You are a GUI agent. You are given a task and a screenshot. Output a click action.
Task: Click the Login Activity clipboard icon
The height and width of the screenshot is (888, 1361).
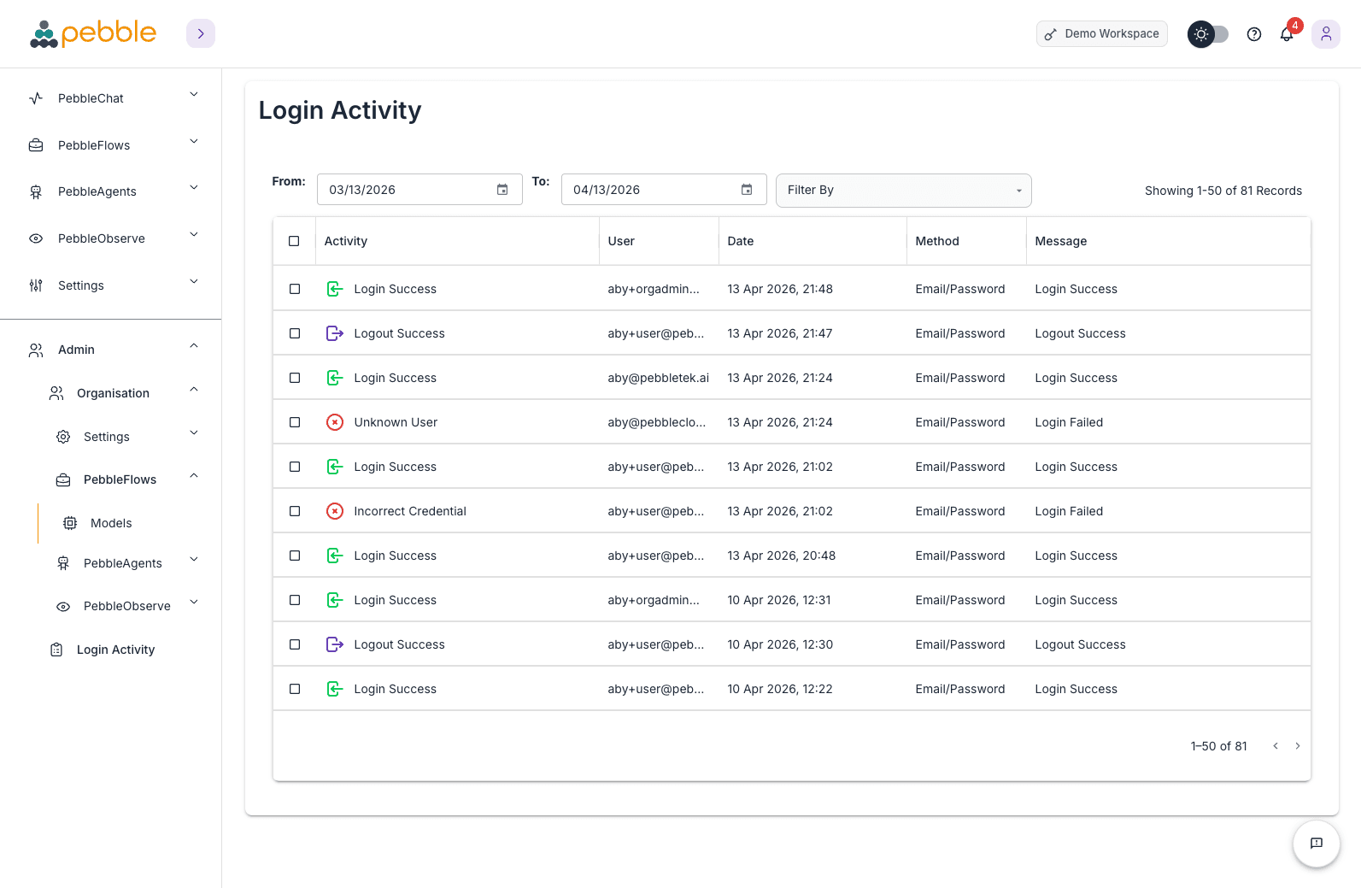(x=56, y=650)
